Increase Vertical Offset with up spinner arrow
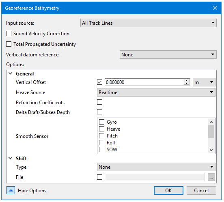224x202 pixels. coord(186,80)
